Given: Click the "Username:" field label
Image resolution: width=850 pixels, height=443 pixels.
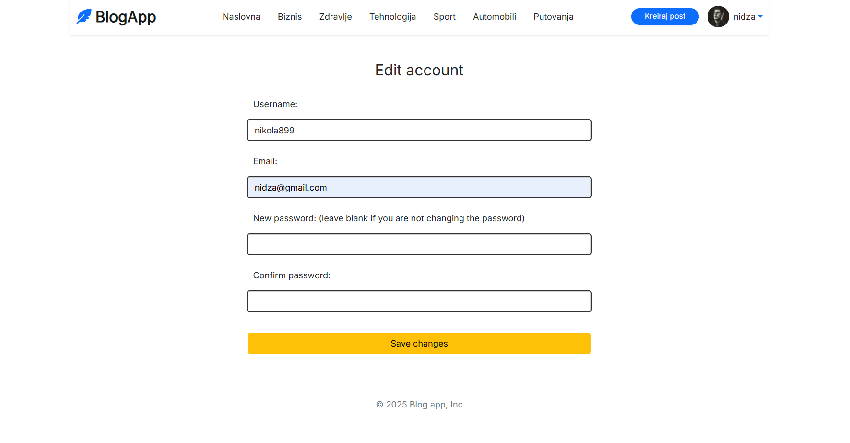Looking at the screenshot, I should coord(275,104).
